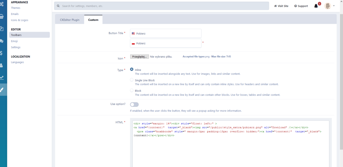This screenshot has height=167, width=343.
Task: Open the Members person icon section
Action: (x=2, y=65)
